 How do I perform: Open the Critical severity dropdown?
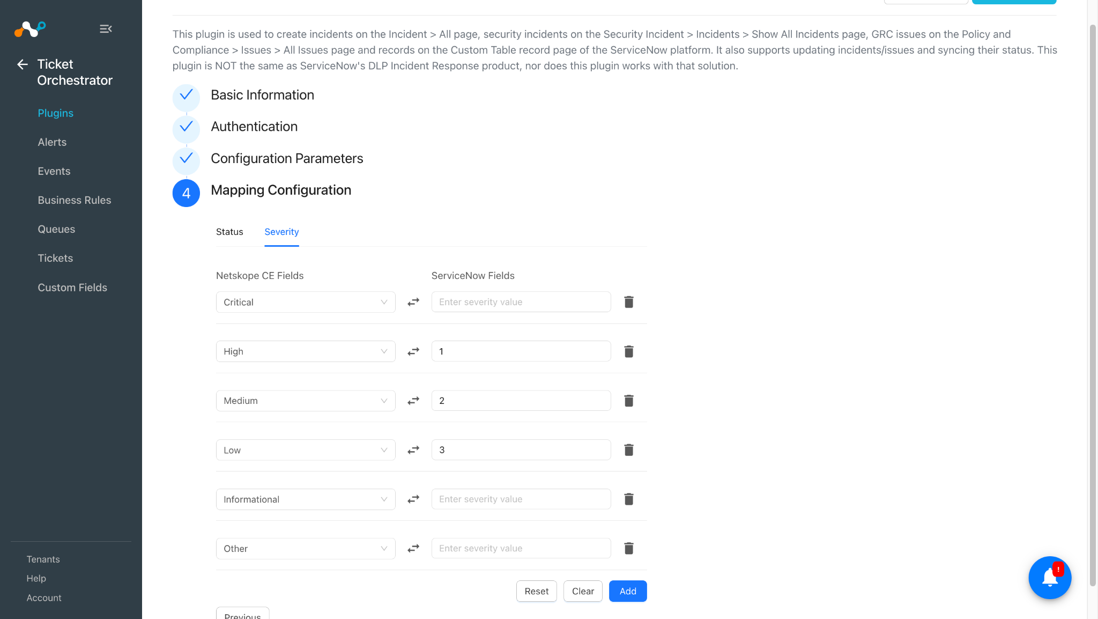pyautogui.click(x=306, y=302)
